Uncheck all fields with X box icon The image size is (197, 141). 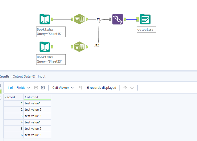click(43, 88)
